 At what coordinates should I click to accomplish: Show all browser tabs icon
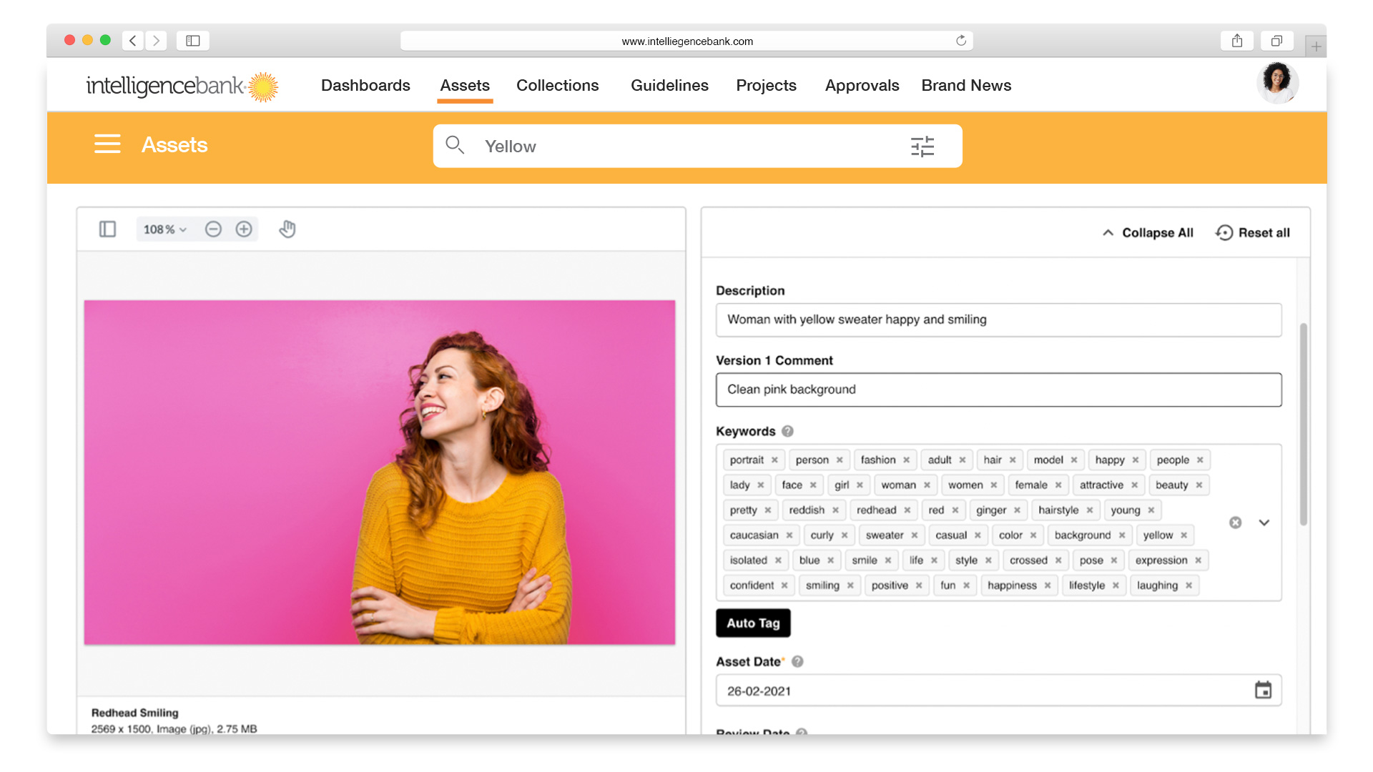[x=1276, y=41]
